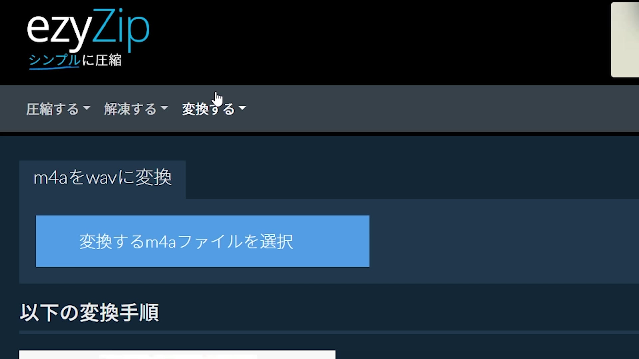Click the caret arrow beside 圧縮する
The image size is (639, 359).
[x=87, y=108]
